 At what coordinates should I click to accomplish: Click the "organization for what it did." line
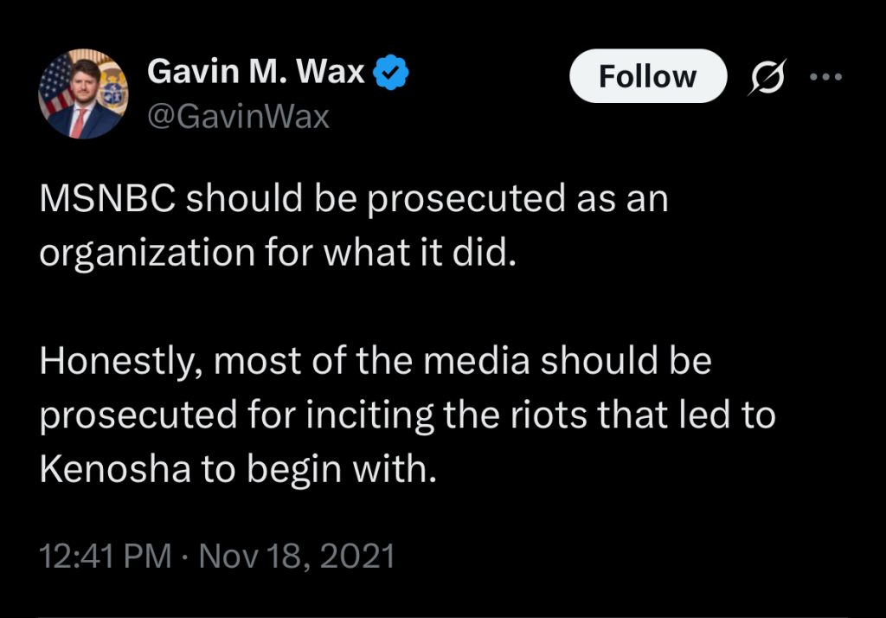point(277,254)
